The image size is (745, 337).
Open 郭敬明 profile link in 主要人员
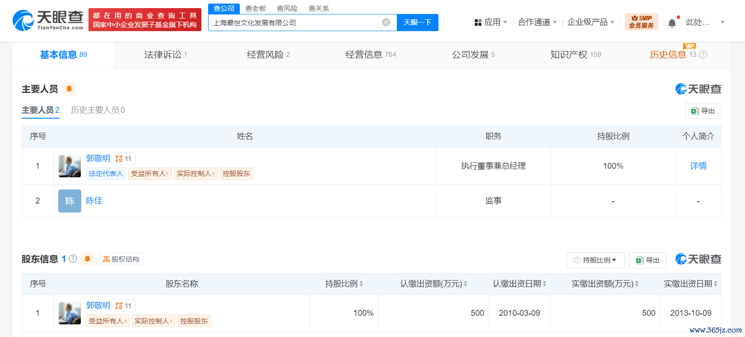coord(98,158)
